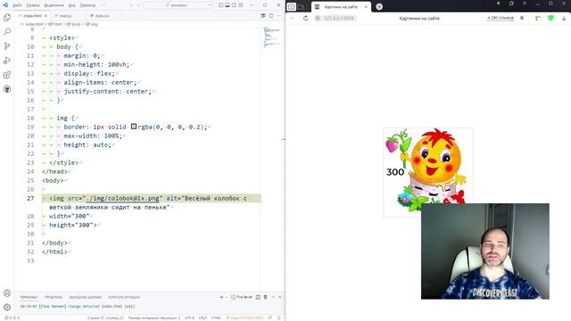Click the tab size status bar item

coord(154,317)
